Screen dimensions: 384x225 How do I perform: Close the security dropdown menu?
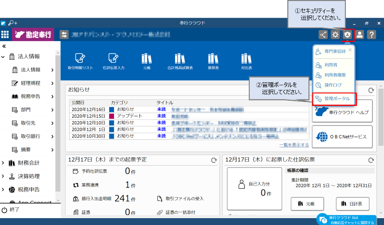(350, 50)
